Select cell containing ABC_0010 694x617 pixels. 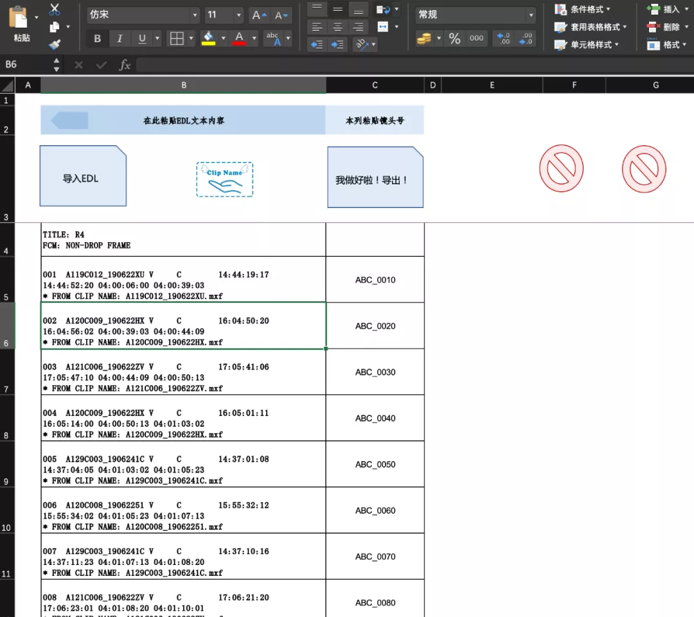pos(375,279)
